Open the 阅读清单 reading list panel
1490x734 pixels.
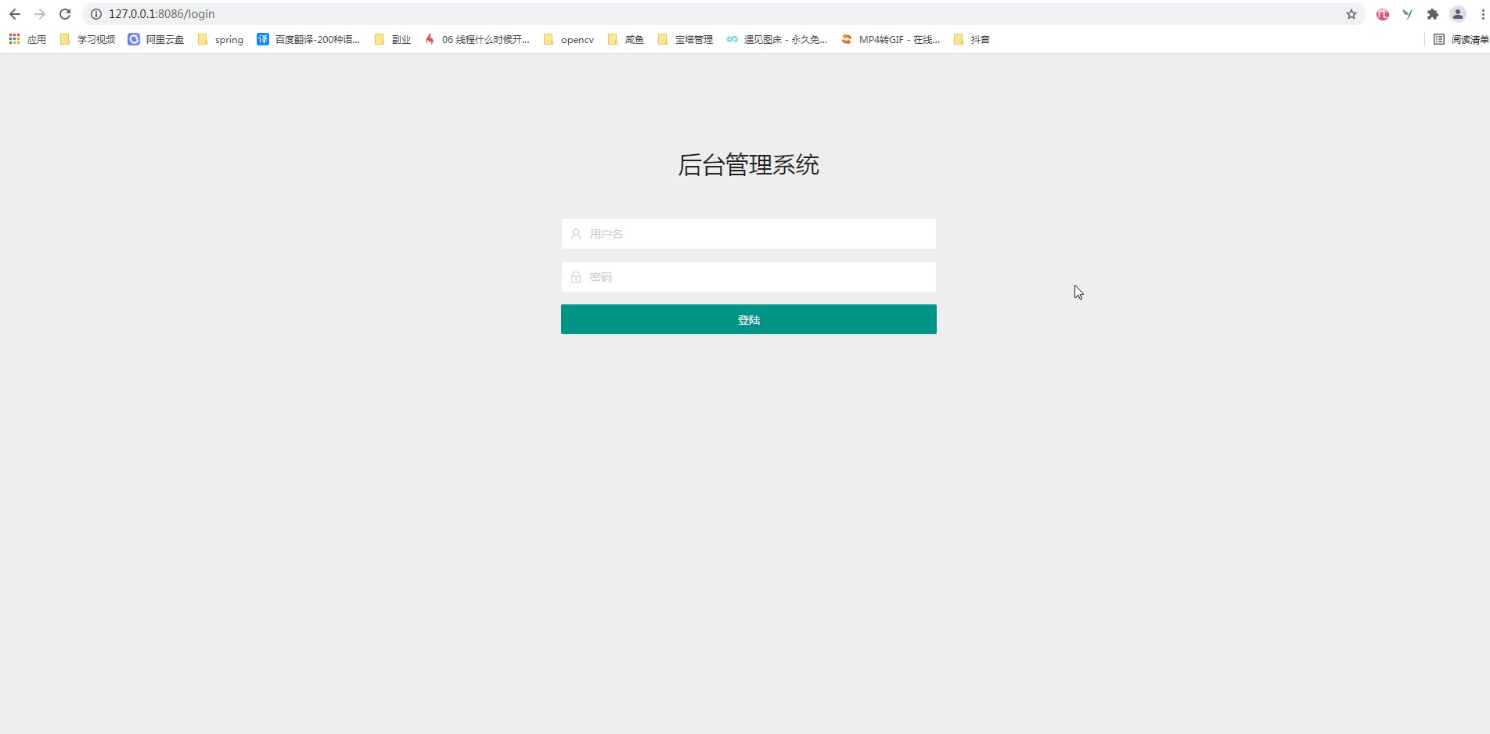(x=1460, y=38)
